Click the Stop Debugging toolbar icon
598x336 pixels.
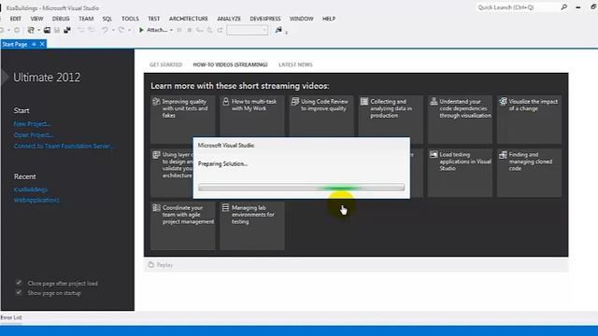[x=190, y=30]
